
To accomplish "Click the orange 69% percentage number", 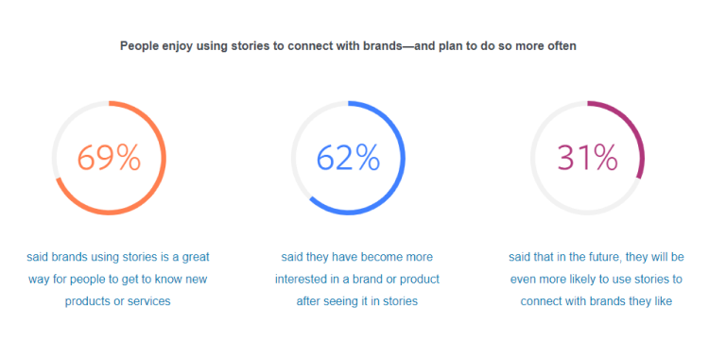I will click(109, 158).
